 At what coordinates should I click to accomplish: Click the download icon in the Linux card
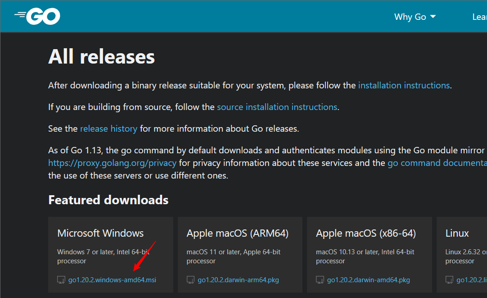coord(449,280)
